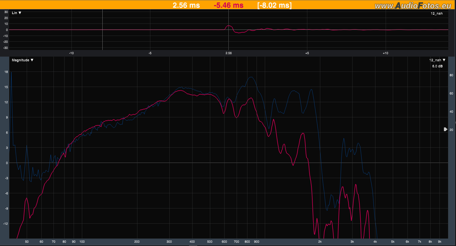
Task: Click the red -5.46 ms readout
Action: coord(229,5)
